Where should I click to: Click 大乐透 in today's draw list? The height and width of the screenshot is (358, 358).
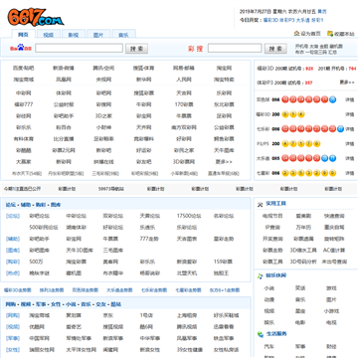302,20
